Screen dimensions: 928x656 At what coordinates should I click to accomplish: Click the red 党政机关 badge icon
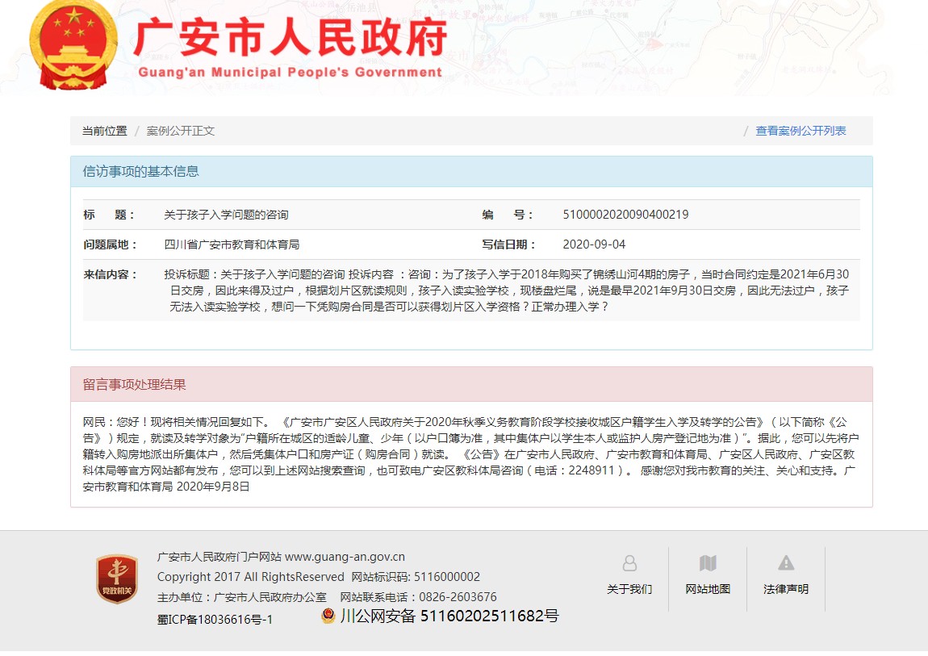tap(117, 579)
